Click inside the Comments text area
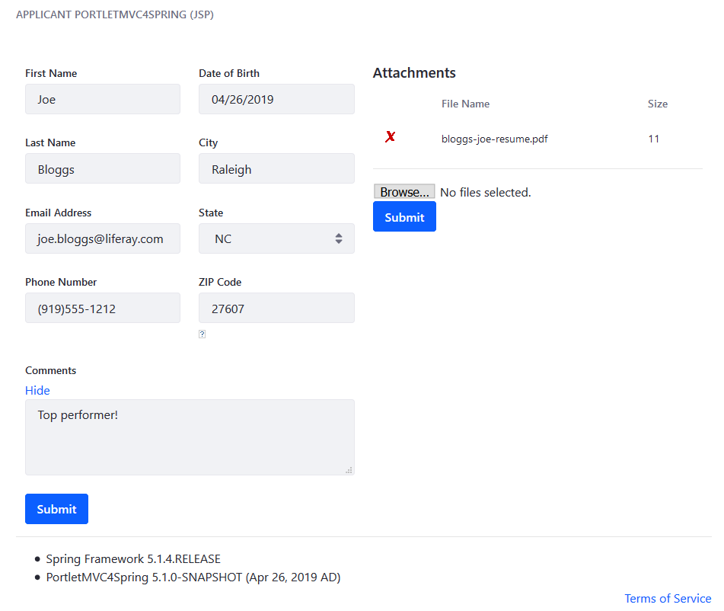The image size is (724, 611). point(190,437)
